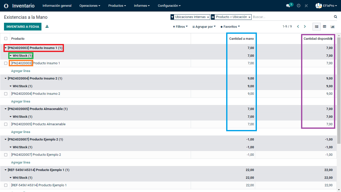
Task: Remove the Ubicaciones Internas filter tag
Action: (208, 17)
